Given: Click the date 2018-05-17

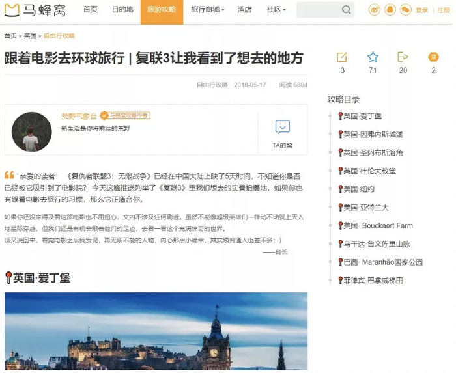Looking at the screenshot, I should pos(249,85).
